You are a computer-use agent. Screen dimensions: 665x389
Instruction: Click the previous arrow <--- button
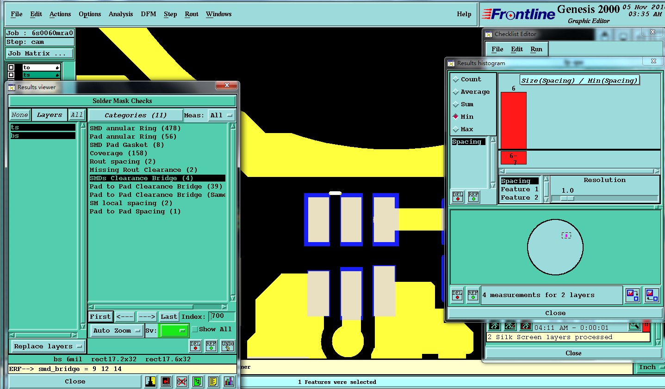pyautogui.click(x=125, y=317)
